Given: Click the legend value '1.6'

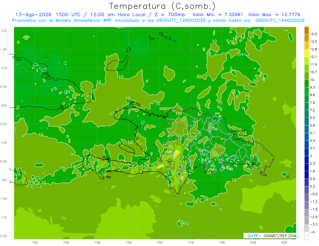Looking at the screenshot, I should coord(313,171).
